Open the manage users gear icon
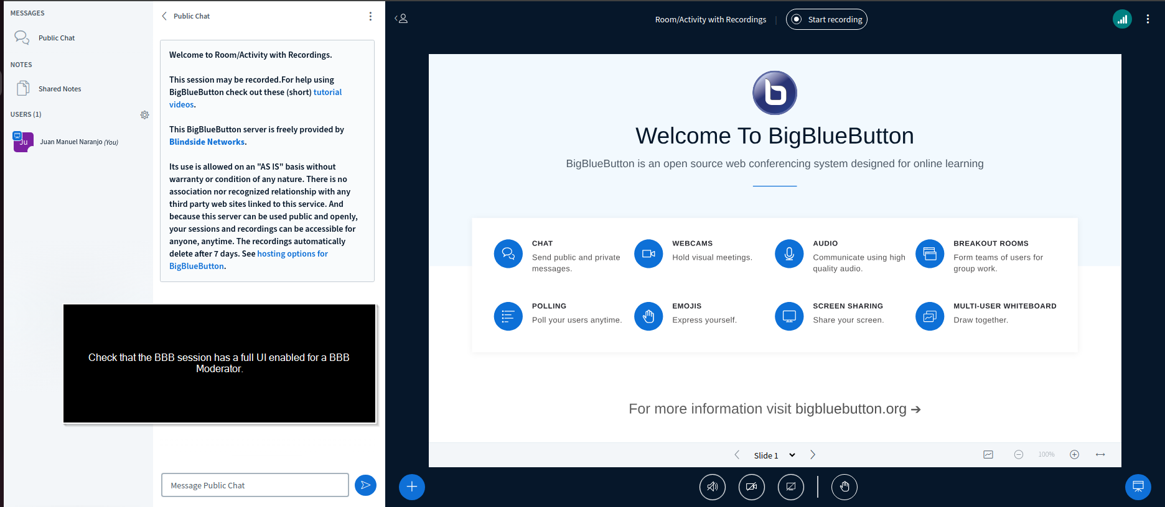 click(x=144, y=115)
